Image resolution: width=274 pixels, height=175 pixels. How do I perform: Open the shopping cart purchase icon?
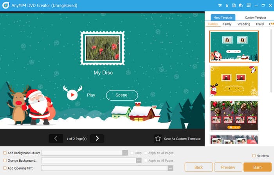click(x=220, y=5)
